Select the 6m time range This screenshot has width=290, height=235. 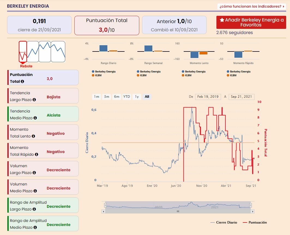coord(117,97)
